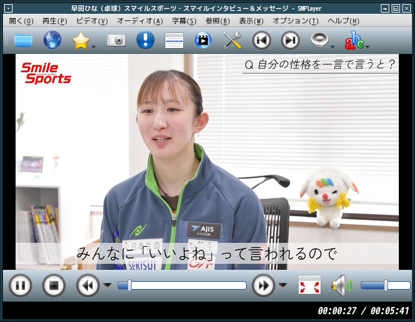Click the film clapper video icon
Image resolution: width=415 pixels, height=322 pixels.
click(203, 40)
